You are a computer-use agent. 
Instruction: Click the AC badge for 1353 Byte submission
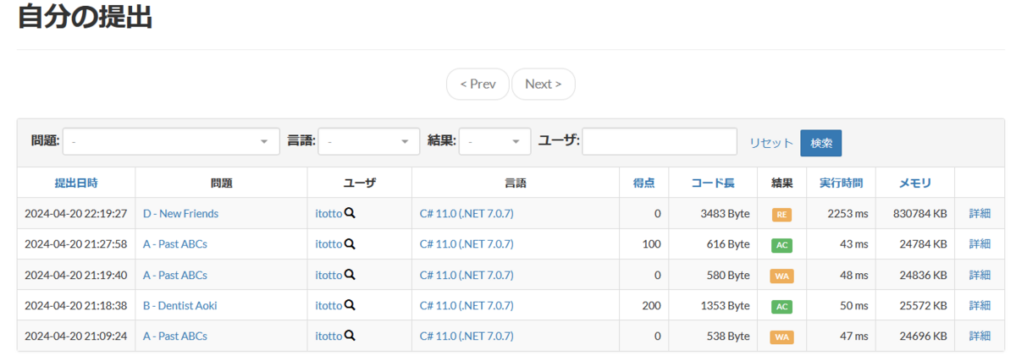(781, 306)
